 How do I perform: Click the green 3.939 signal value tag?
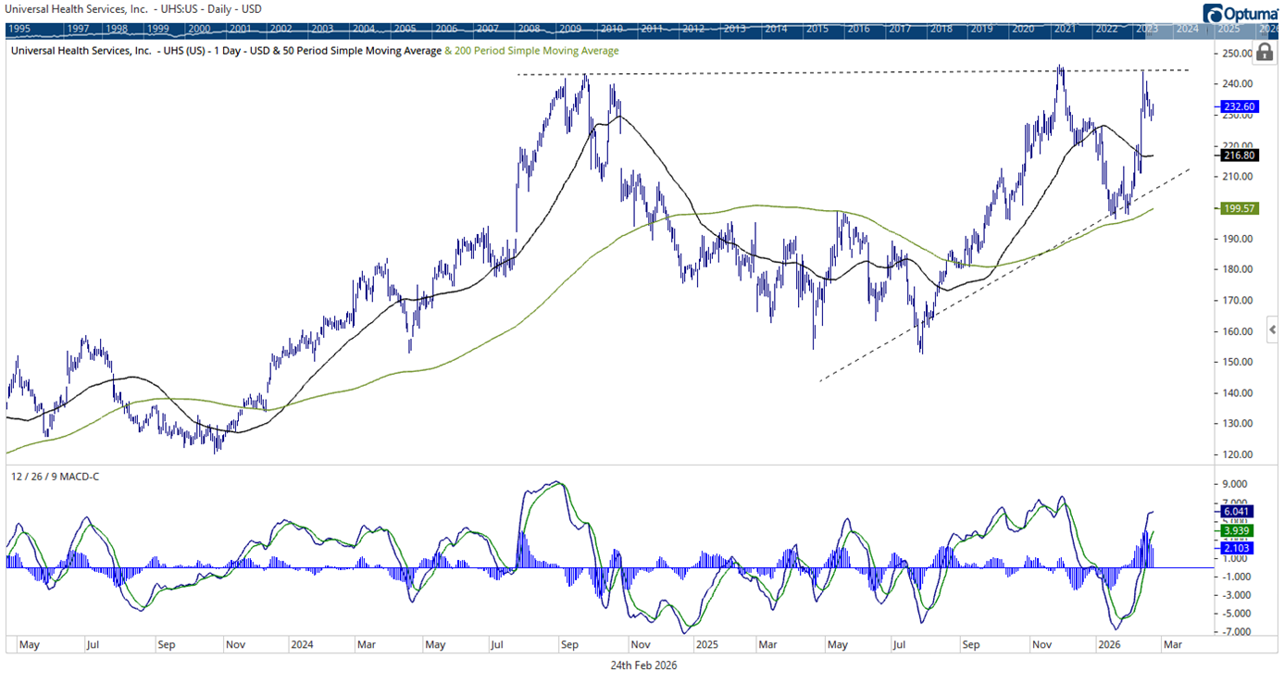(x=1238, y=530)
